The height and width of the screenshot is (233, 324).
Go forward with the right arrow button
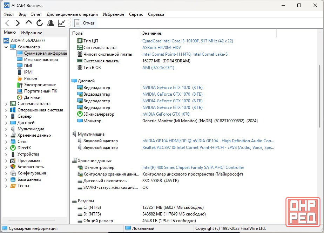[18, 23]
